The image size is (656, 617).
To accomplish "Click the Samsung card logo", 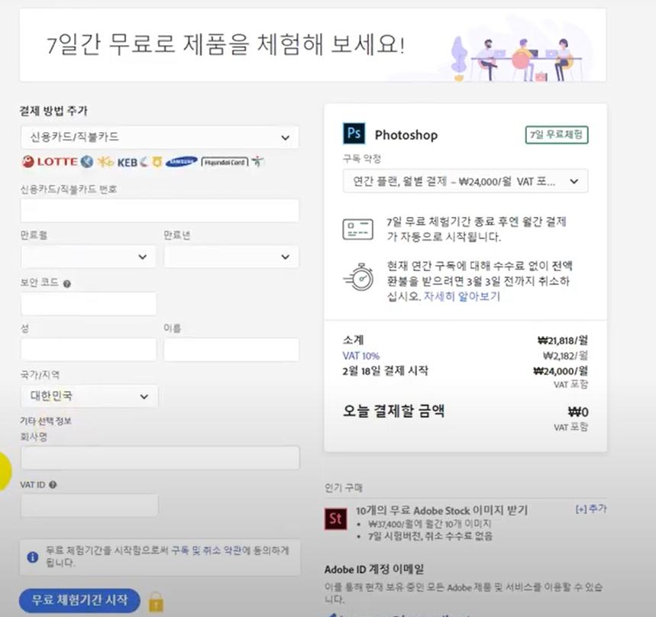I will (x=181, y=162).
